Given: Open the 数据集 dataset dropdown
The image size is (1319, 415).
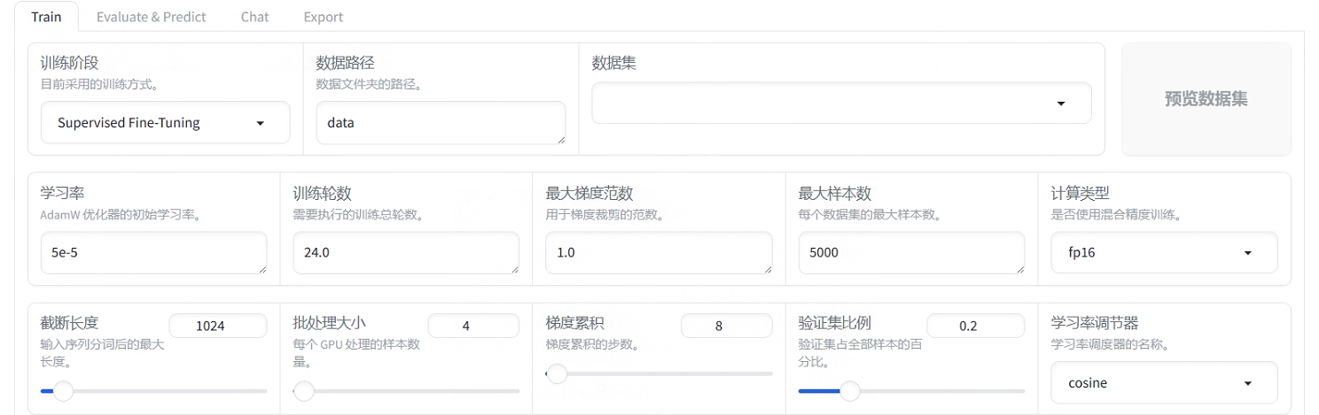Looking at the screenshot, I should [841, 104].
